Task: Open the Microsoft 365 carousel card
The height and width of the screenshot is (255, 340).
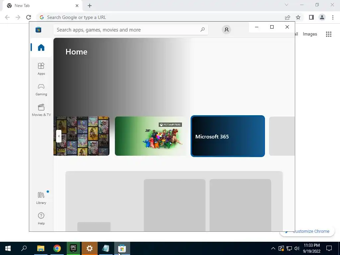Action: tap(228, 136)
